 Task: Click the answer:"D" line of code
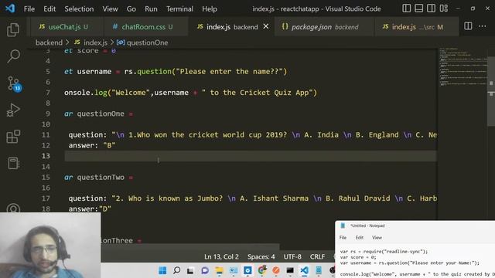(x=90, y=208)
